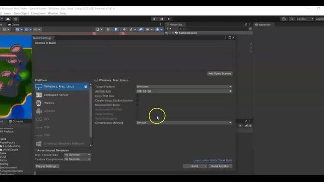Click the Universal Windows Platform logo icon
Viewport: 324px width, 182px height.
point(38,144)
